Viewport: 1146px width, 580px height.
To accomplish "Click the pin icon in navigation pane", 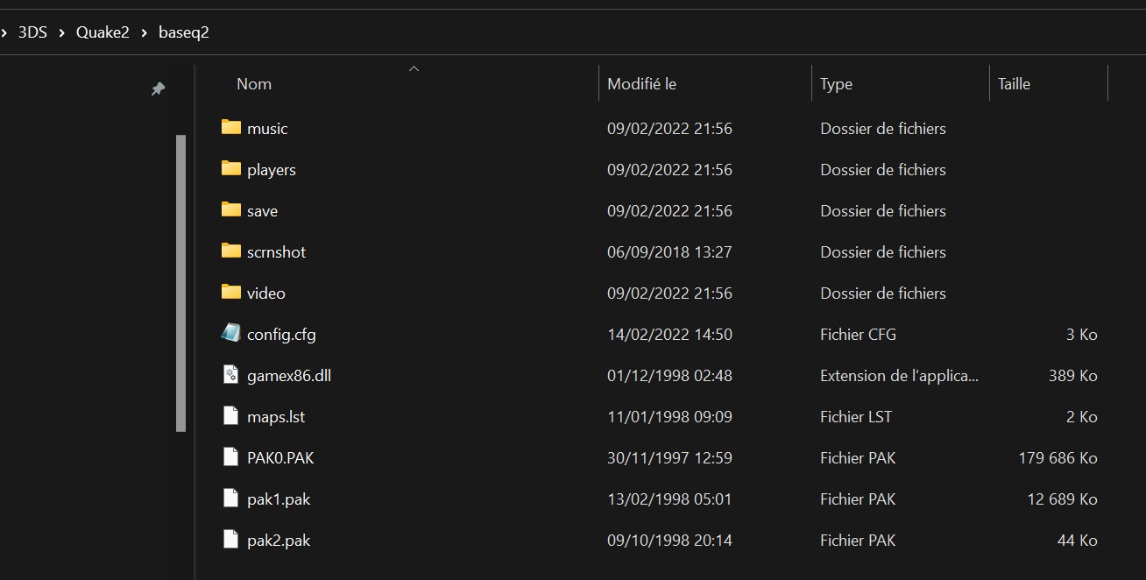I will (x=158, y=88).
